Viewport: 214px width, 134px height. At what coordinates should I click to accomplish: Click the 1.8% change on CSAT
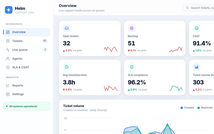pos(197,51)
